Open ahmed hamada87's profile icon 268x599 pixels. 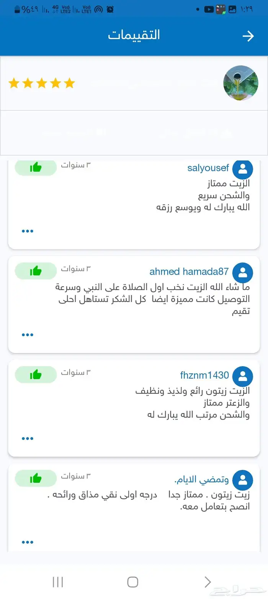click(x=243, y=272)
